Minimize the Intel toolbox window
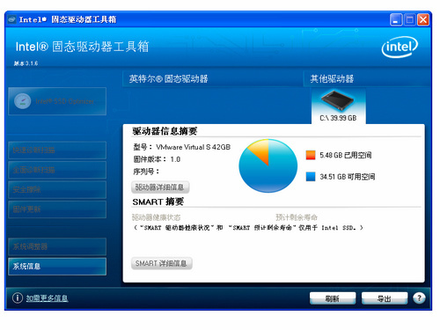 click(x=396, y=19)
